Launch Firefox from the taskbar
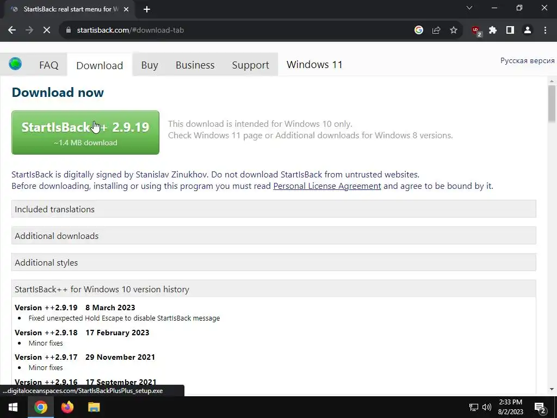This screenshot has height=418, width=557. (x=67, y=407)
